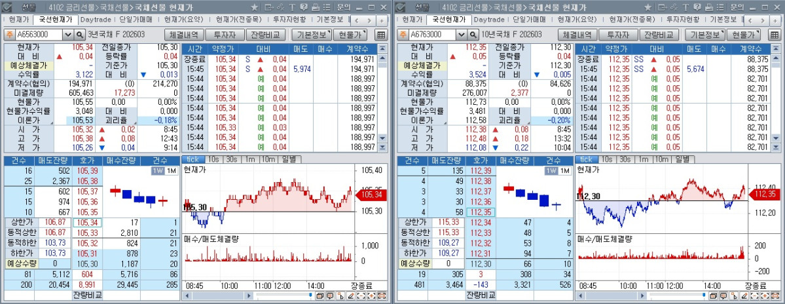Viewport: 785px width, 304px height.
Task: Select the 1m chart tab in the right window
Action: tap(644, 159)
